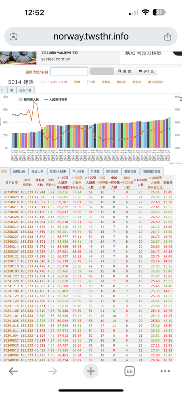
Task: Tap the camera search icon in the address bar
Action: click(14, 37)
